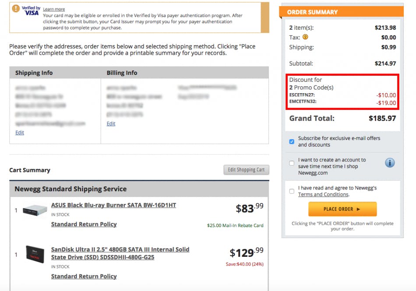The image size is (416, 291).
Task: Click the info circle beside account option
Action: [x=389, y=162]
